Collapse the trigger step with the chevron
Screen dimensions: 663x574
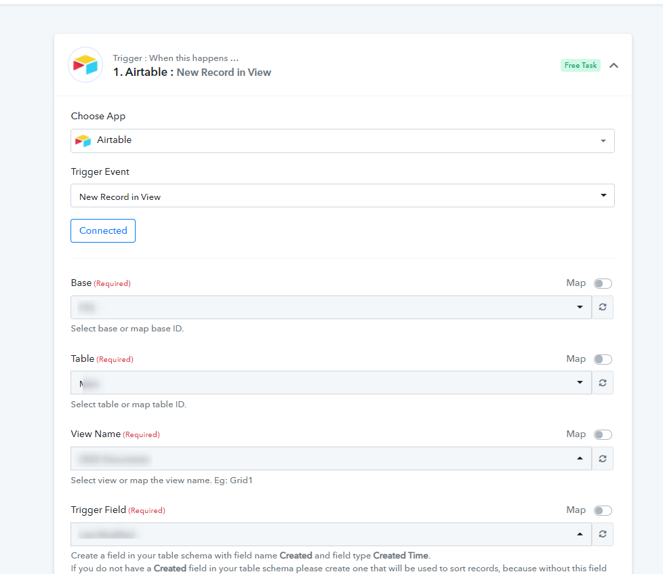click(614, 65)
